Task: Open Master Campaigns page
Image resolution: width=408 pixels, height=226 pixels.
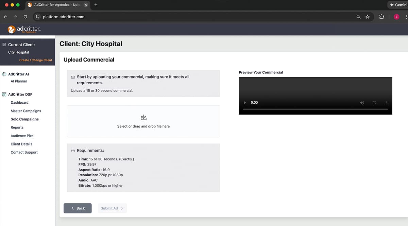Action: pyautogui.click(x=26, y=111)
